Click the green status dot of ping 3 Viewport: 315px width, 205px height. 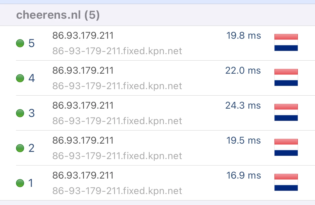coord(20,113)
